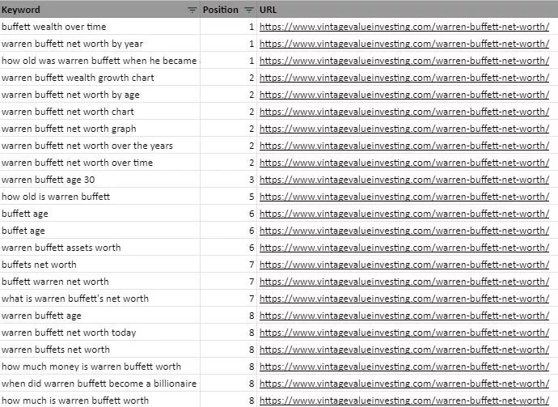Open URL link in 'buffett wealth over time' row

pos(404,27)
